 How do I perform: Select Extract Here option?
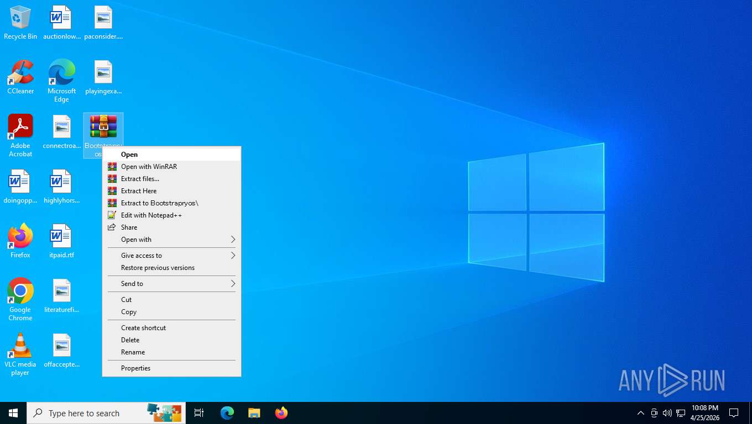pos(171,191)
